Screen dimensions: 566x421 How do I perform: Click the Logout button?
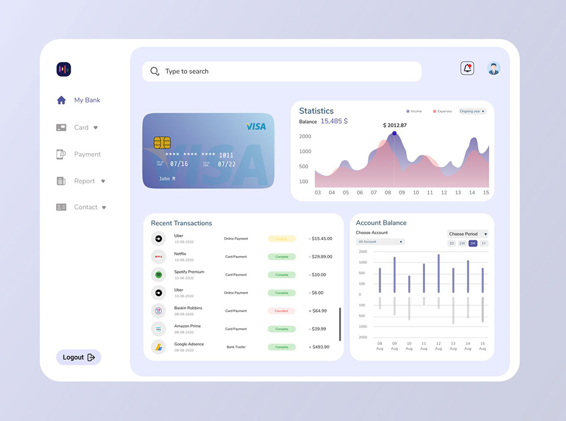(x=79, y=358)
